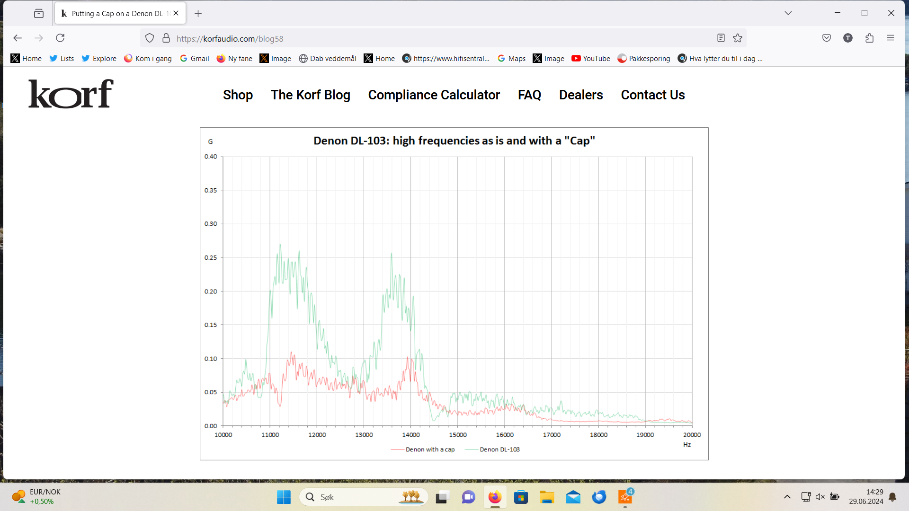Toggle the muted speaker volume icon

pos(820,497)
